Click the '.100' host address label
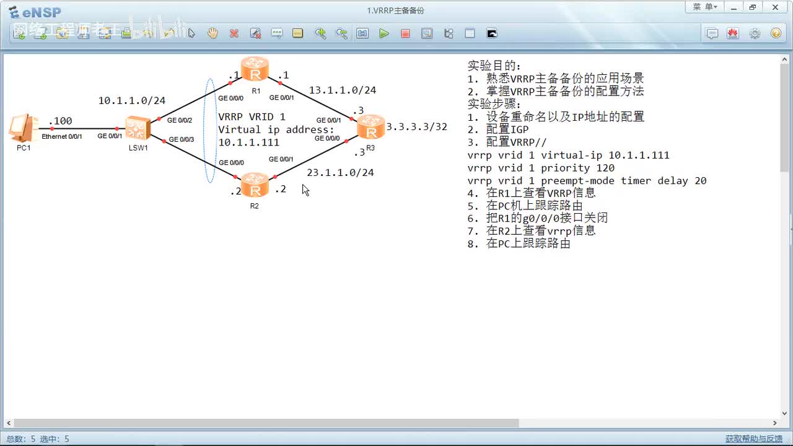This screenshot has width=793, height=446. [x=60, y=121]
